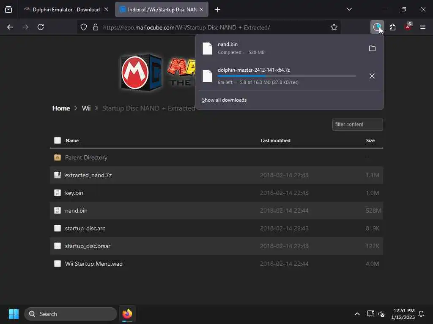Toggle the select-all checkbox beside Name
The height and width of the screenshot is (324, 433).
58,140
